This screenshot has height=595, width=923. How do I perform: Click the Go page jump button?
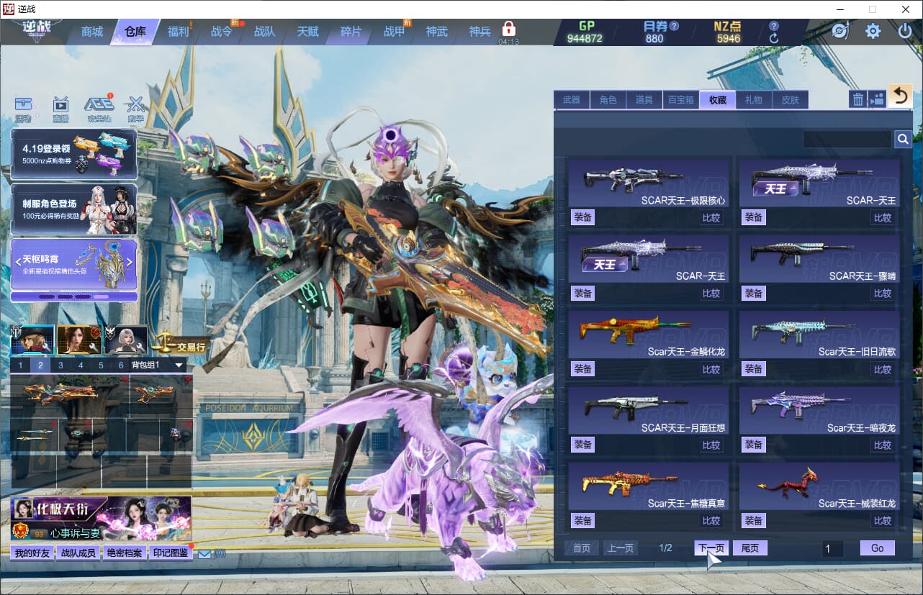pyautogui.click(x=877, y=548)
